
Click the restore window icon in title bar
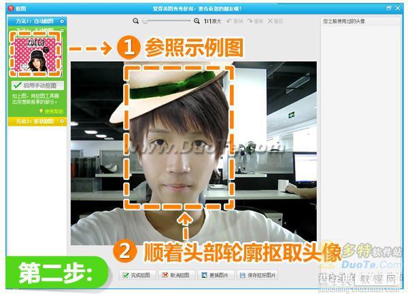pos(389,8)
